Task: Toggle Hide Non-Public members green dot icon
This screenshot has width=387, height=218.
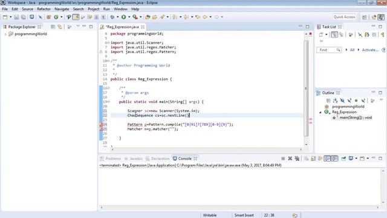Action: [356, 101]
